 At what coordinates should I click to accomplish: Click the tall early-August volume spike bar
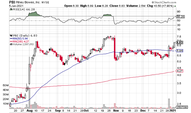[29, 98]
